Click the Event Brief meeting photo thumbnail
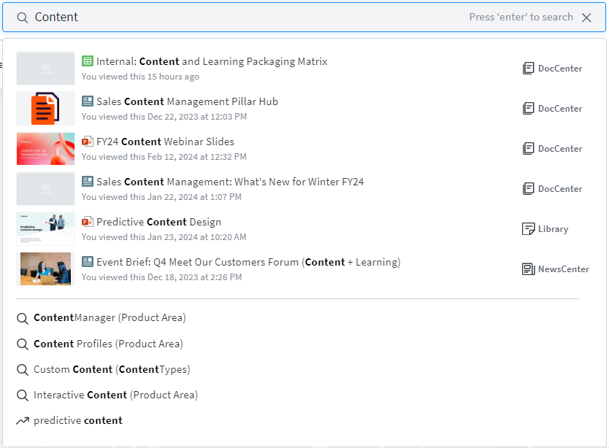The width and height of the screenshot is (609, 448). pyautogui.click(x=45, y=269)
